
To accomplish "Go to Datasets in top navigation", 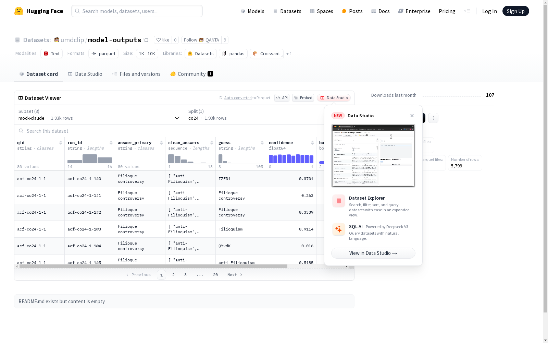I will pyautogui.click(x=287, y=11).
